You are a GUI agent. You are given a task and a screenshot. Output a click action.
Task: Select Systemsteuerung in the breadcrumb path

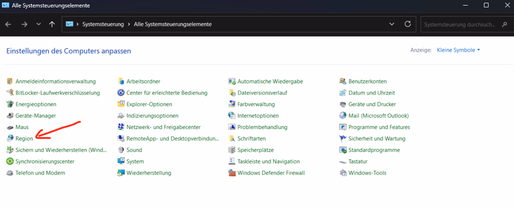click(x=103, y=24)
